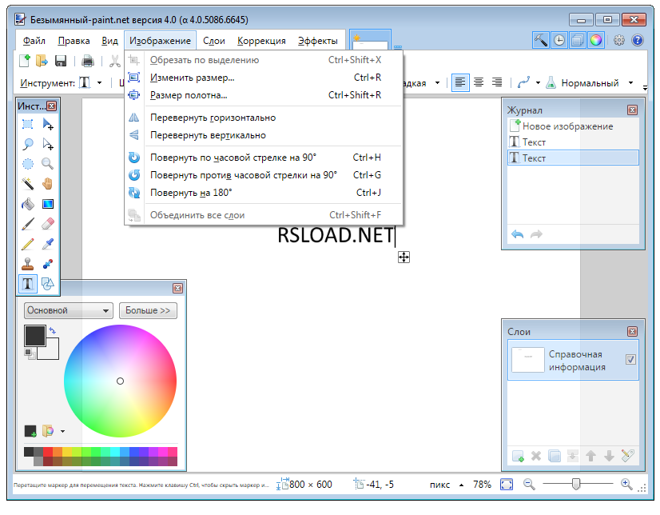
Task: Set text alignment to right
Action: point(497,82)
